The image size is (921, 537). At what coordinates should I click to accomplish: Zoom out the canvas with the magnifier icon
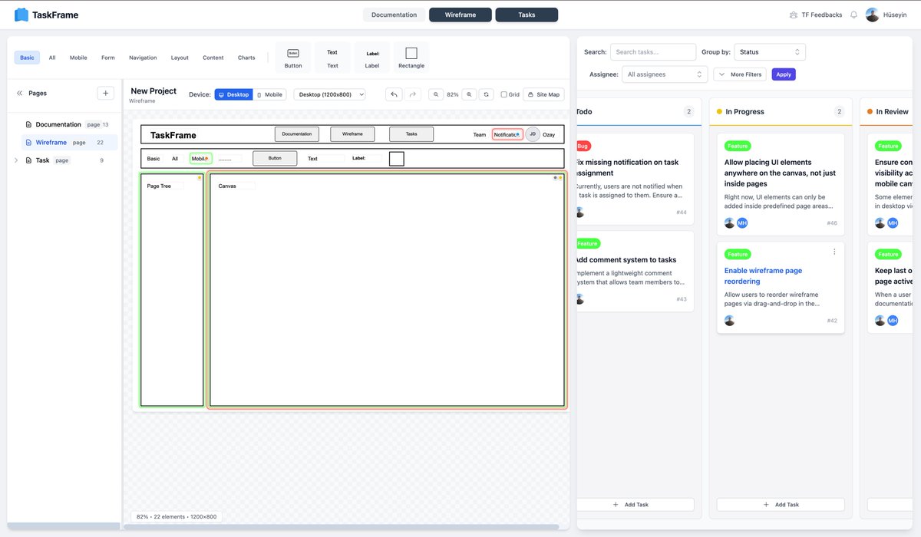(436, 94)
